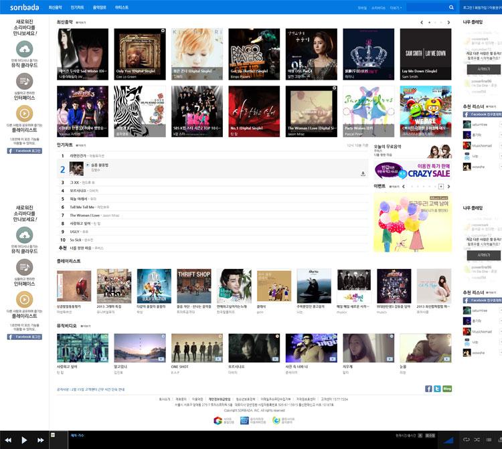Open the 아티스트 menu item

(x=122, y=7)
